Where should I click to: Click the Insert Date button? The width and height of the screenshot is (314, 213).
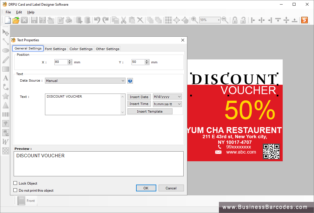(x=139, y=97)
